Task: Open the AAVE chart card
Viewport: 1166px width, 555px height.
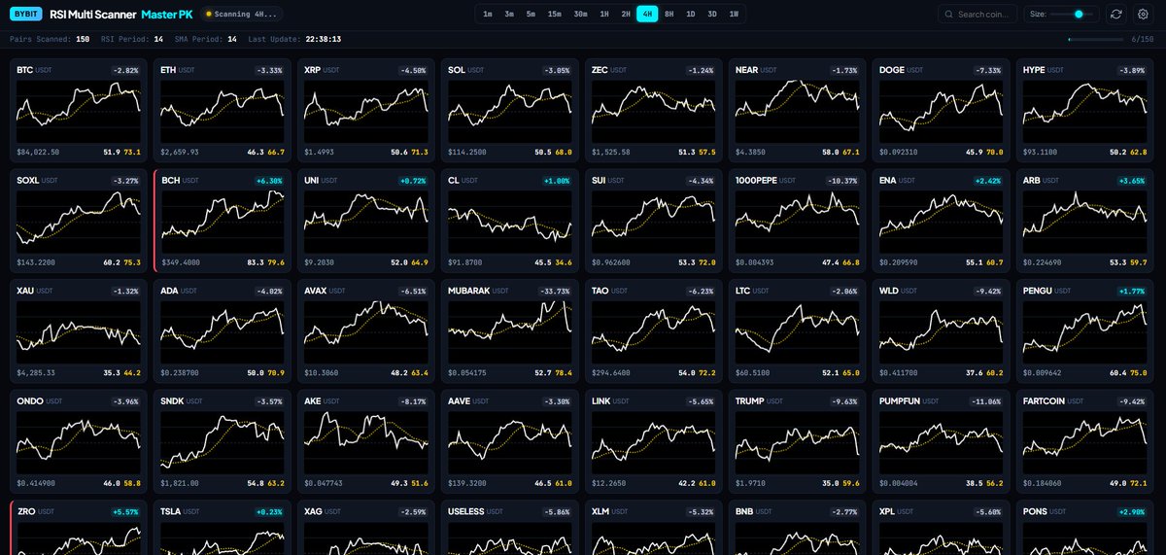Action: tap(509, 440)
